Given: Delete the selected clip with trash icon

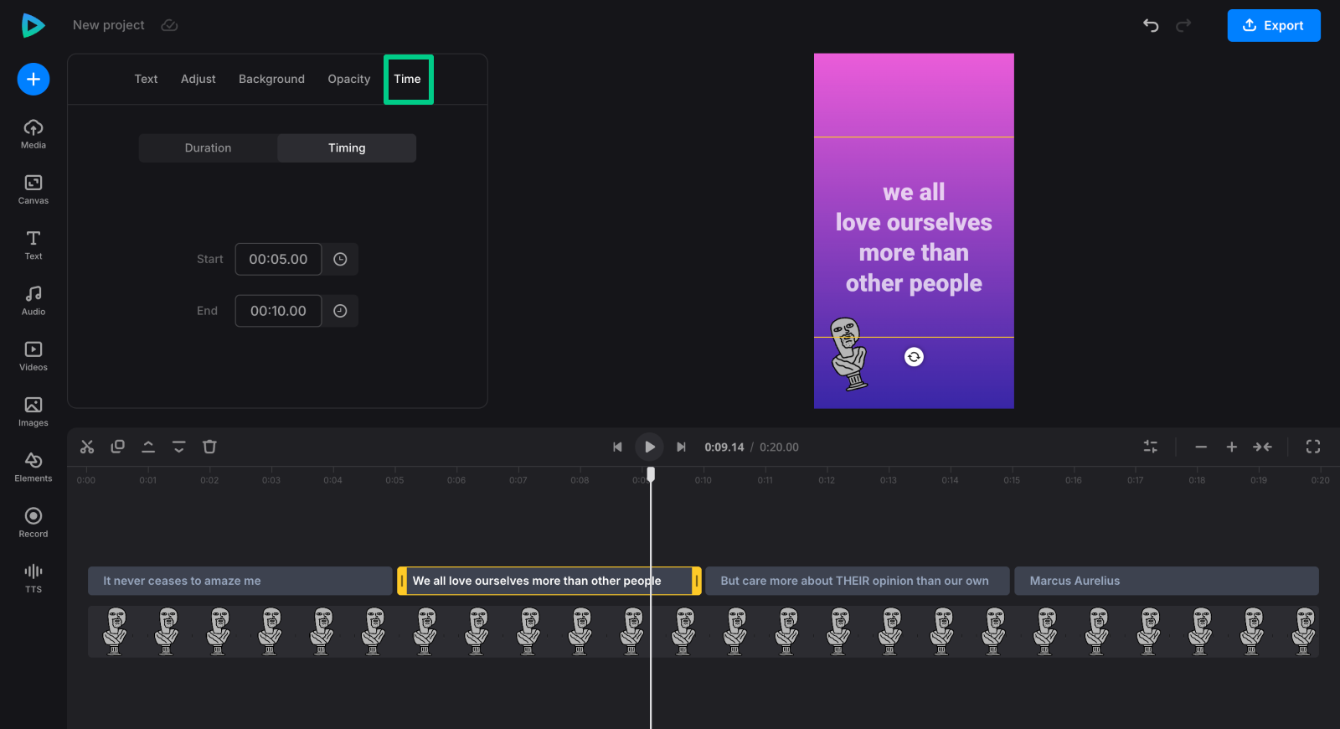Looking at the screenshot, I should [209, 447].
